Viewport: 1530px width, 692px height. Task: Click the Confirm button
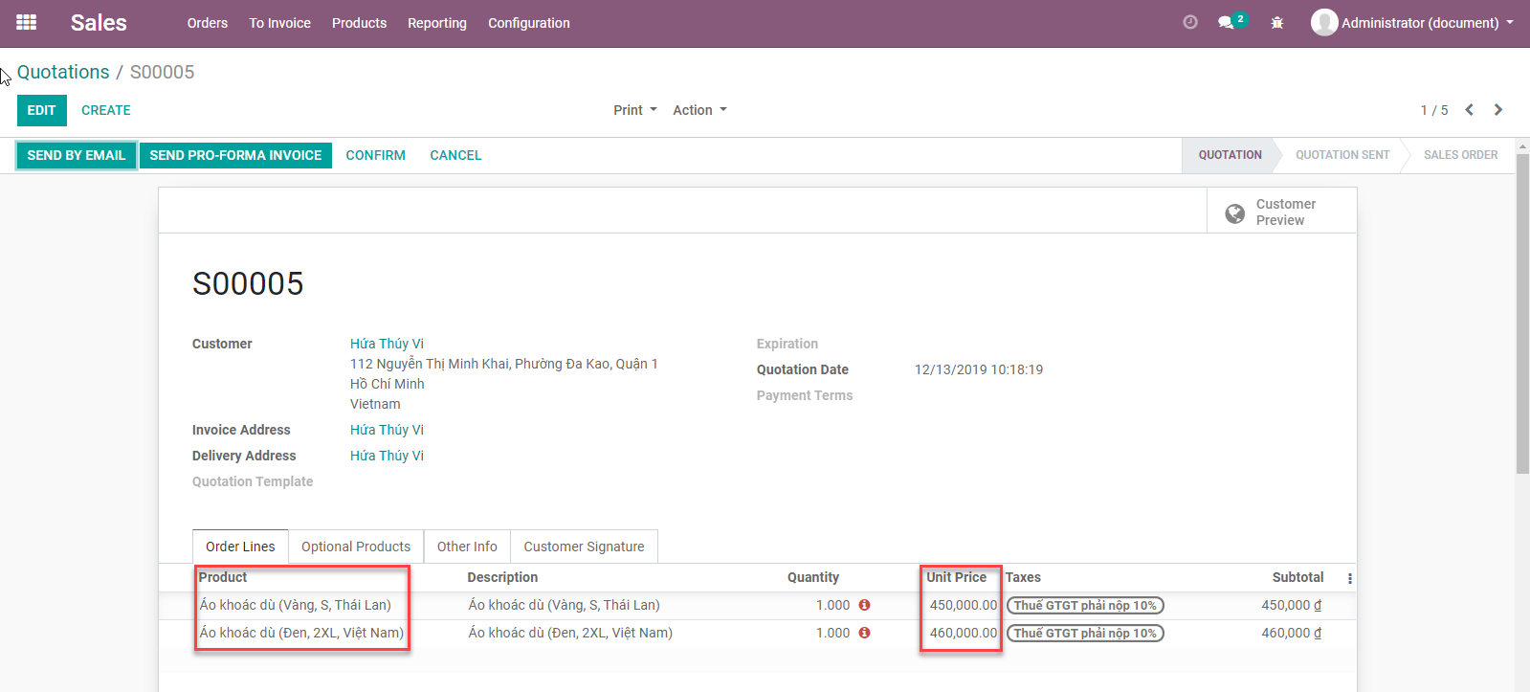click(375, 155)
